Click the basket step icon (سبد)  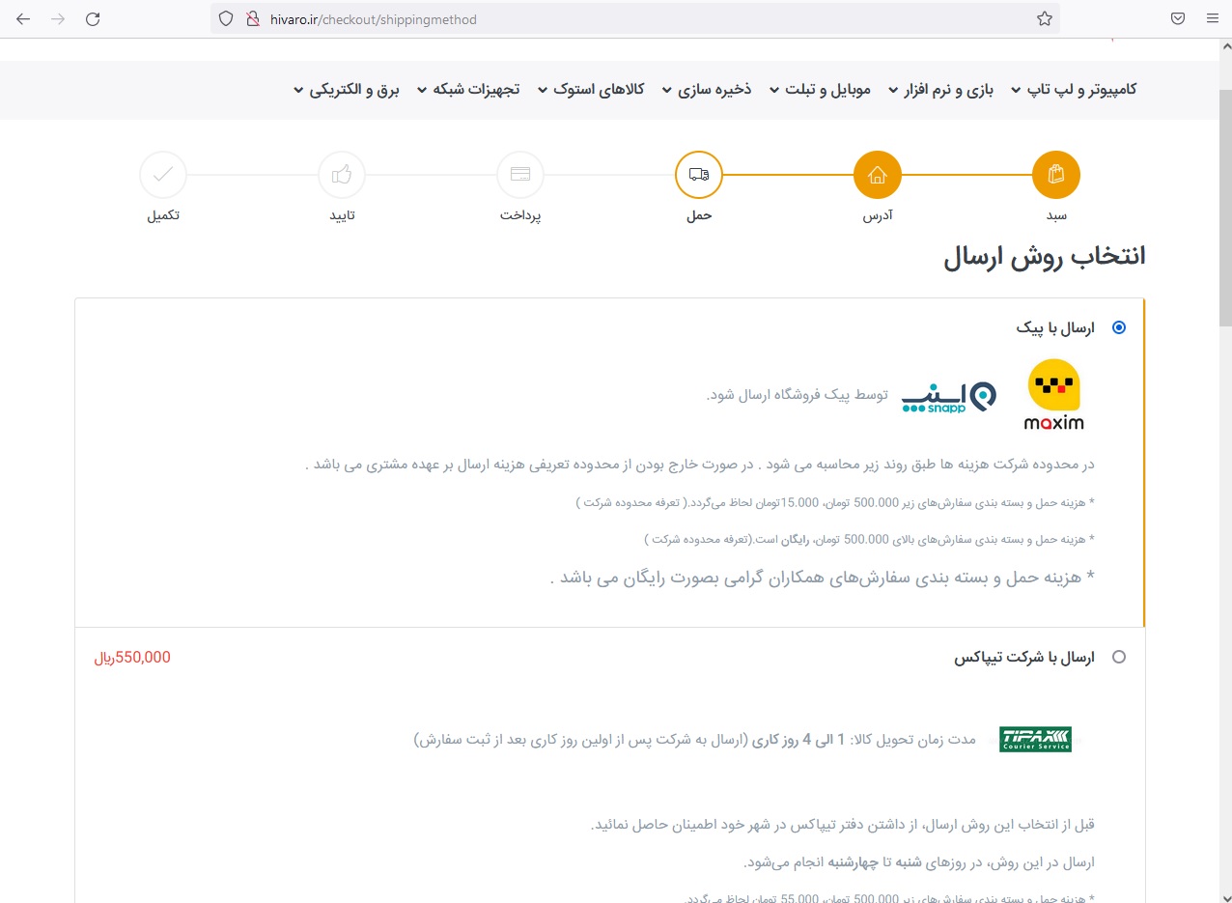(1055, 175)
